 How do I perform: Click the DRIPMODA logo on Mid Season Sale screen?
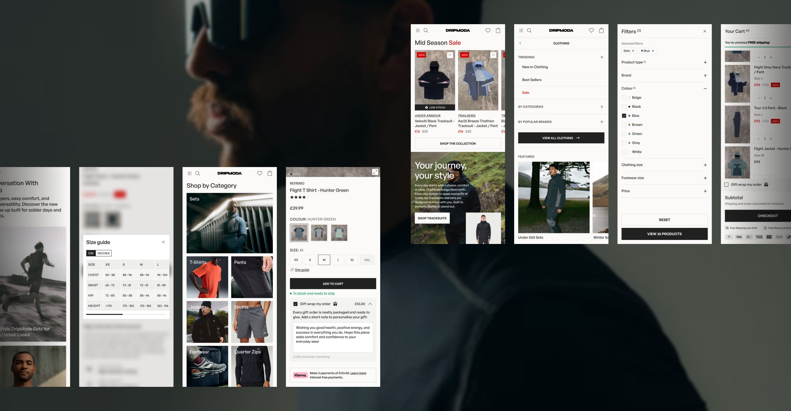pyautogui.click(x=458, y=30)
